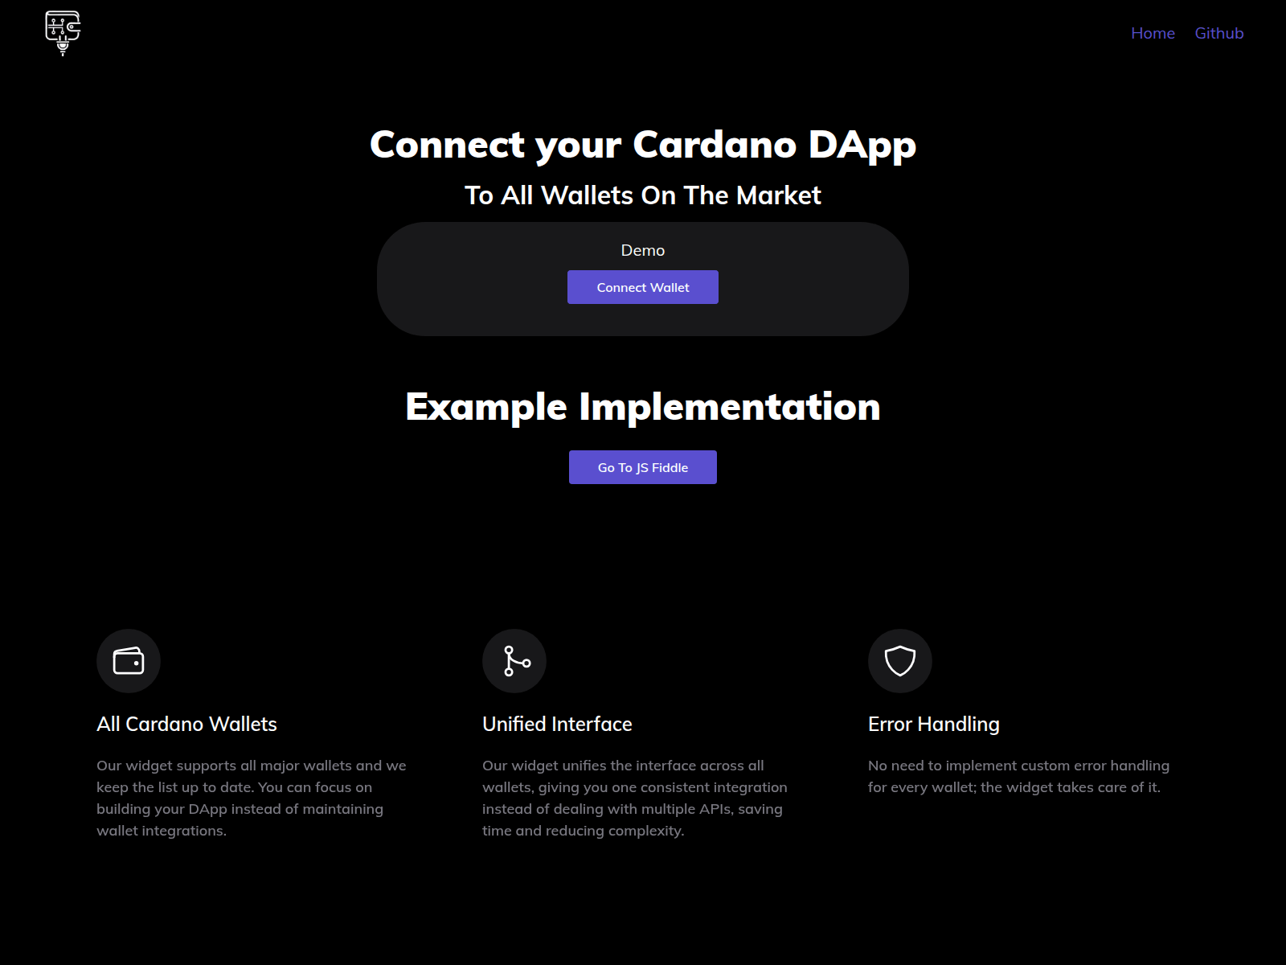Select the Unified Interface section title
Screen dimensions: 1286x965
pyautogui.click(x=556, y=724)
